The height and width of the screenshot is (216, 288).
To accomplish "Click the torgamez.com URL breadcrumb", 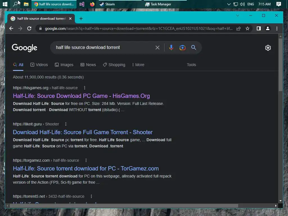I will [x=46, y=160].
